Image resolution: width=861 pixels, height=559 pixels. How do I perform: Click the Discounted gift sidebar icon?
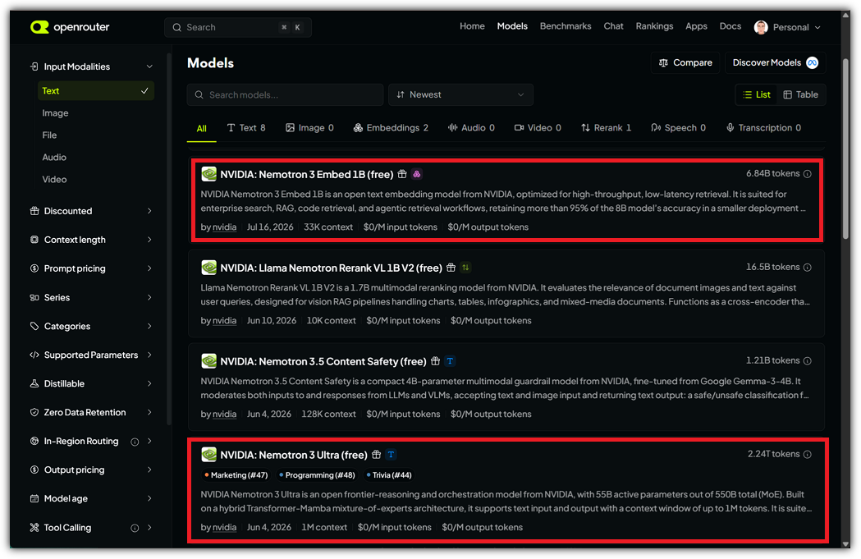[x=34, y=211]
